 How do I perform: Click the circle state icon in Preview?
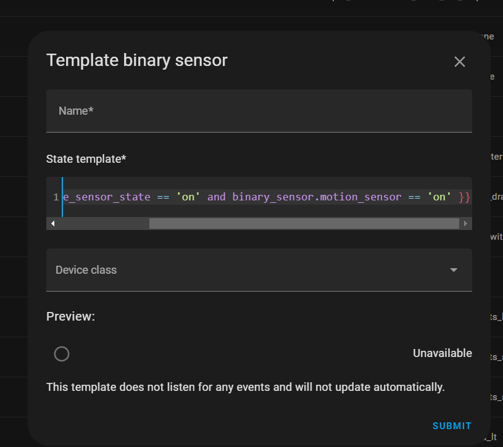pyautogui.click(x=62, y=354)
